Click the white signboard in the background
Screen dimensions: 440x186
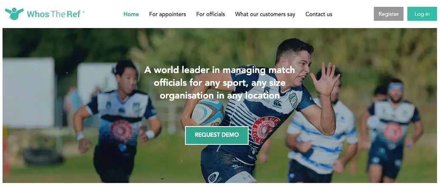[x=28, y=93]
